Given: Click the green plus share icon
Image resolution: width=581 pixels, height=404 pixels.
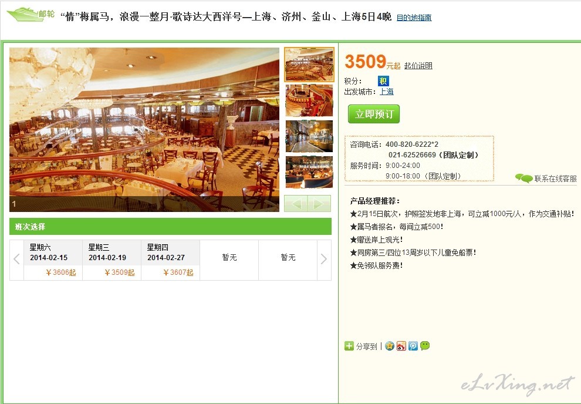Looking at the screenshot, I should pyautogui.click(x=349, y=346).
